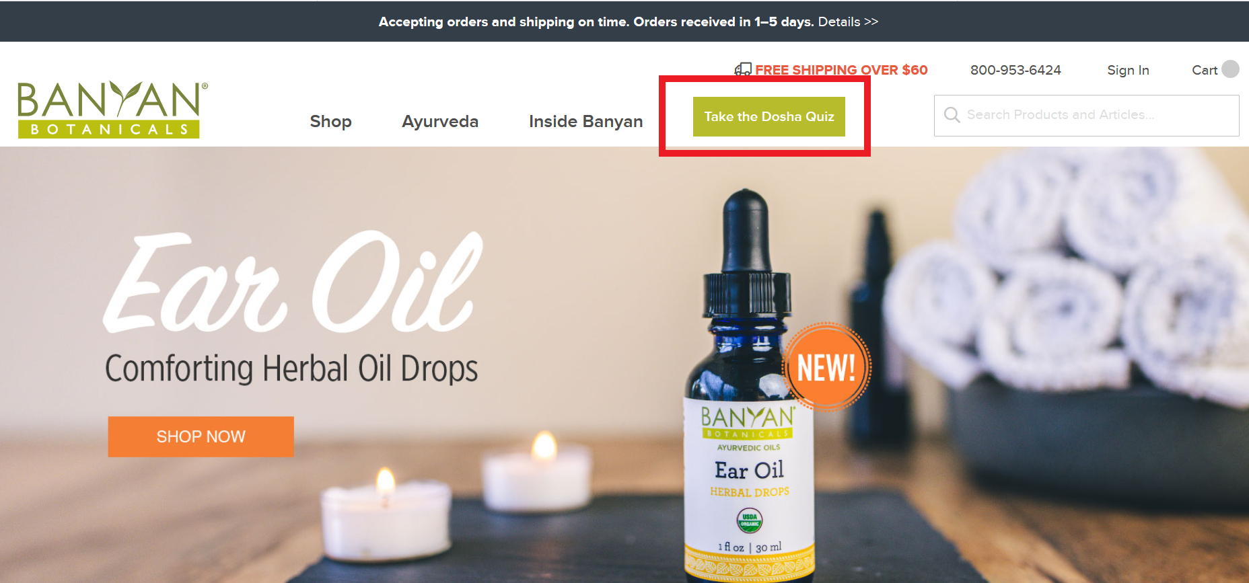The image size is (1249, 583).
Task: Open the Ayurveda menu
Action: pyautogui.click(x=440, y=122)
